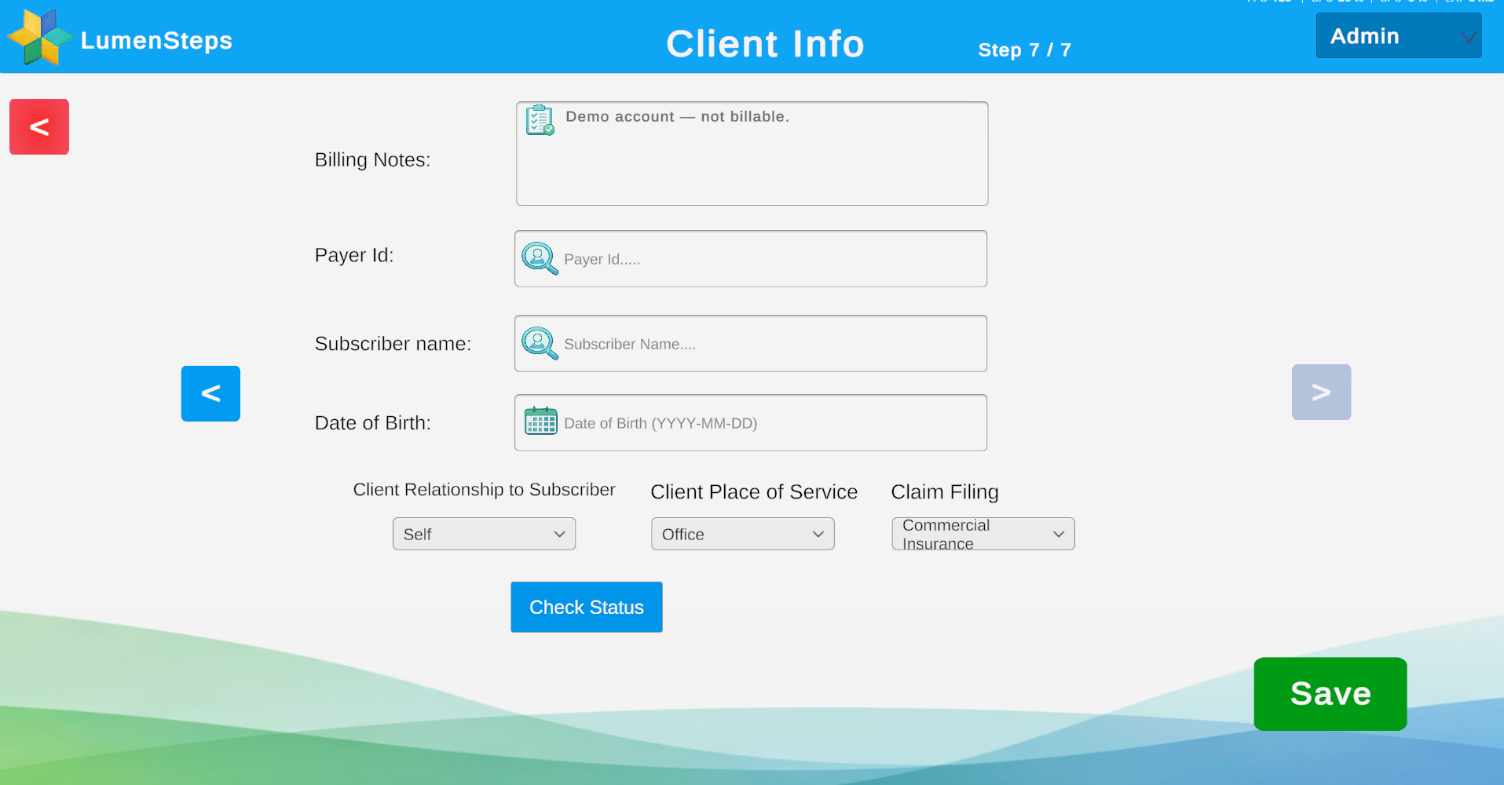Click the Client Info page title
Viewport: 1504px width, 785px height.
coord(765,44)
